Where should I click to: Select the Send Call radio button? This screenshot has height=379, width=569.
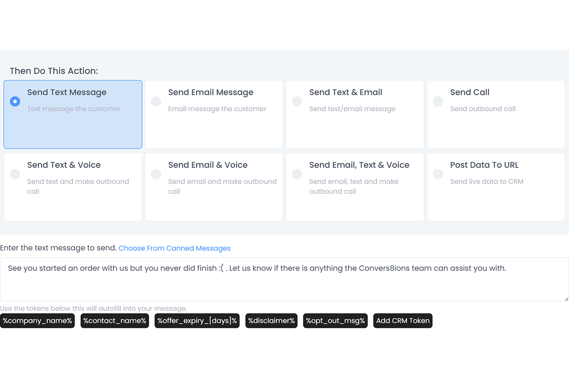437,101
